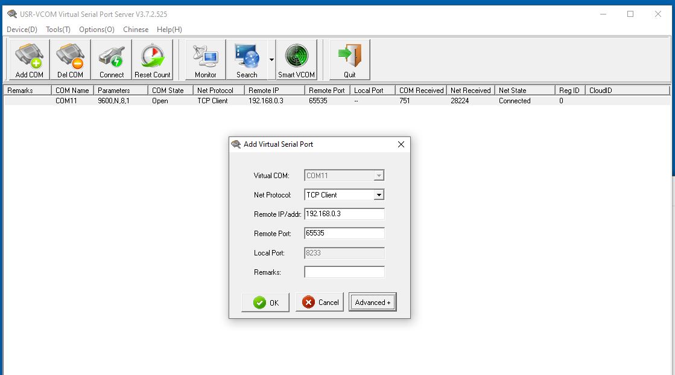675x375 pixels.
Task: Click the Remarks input field in dialog
Action: 344,272
